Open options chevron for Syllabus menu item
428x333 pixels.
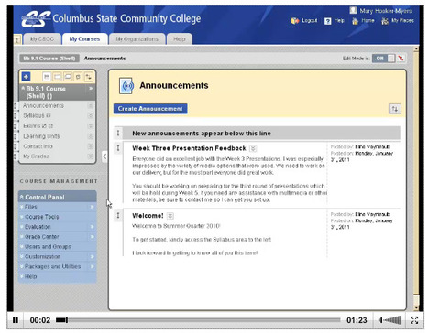point(91,115)
